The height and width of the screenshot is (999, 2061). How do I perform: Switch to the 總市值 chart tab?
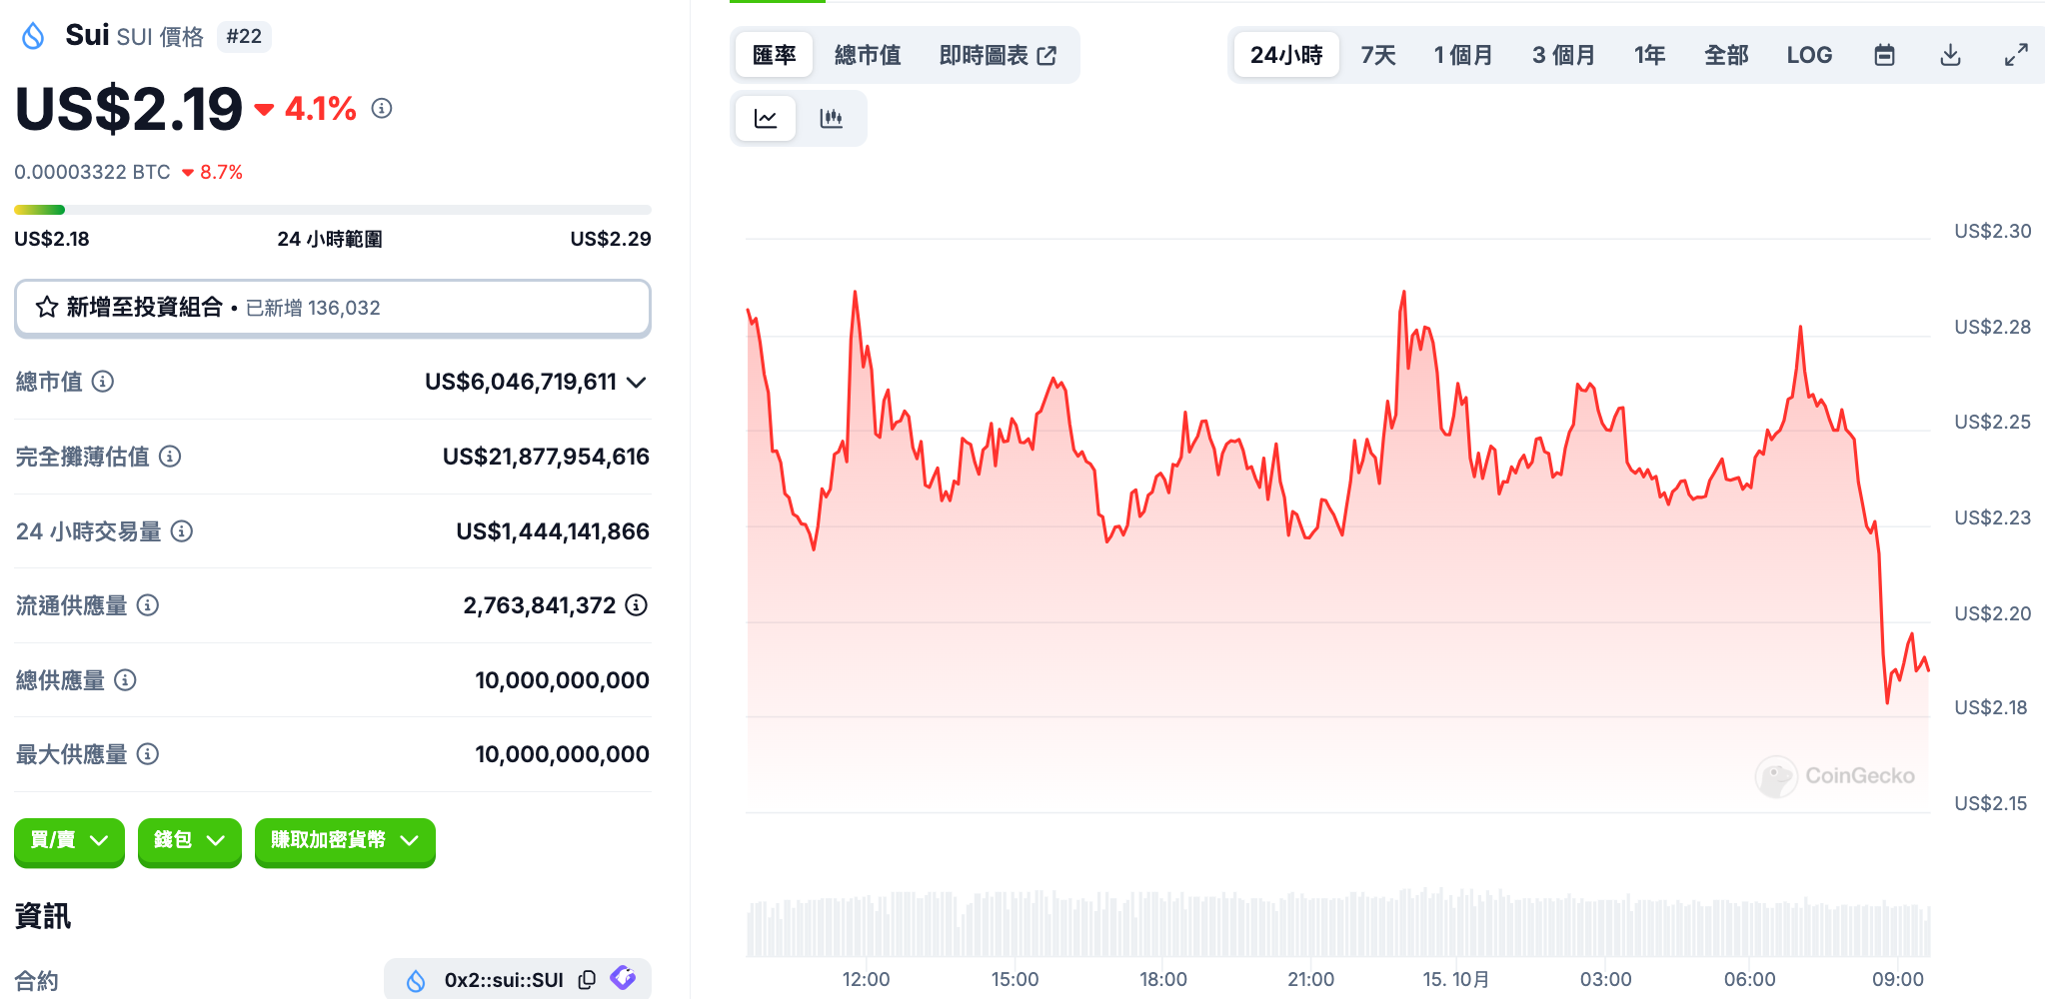(868, 55)
